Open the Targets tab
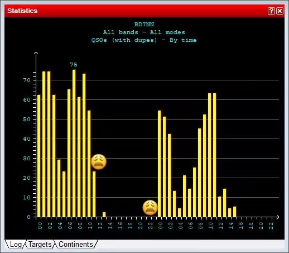The height and width of the screenshot is (253, 289). click(40, 244)
